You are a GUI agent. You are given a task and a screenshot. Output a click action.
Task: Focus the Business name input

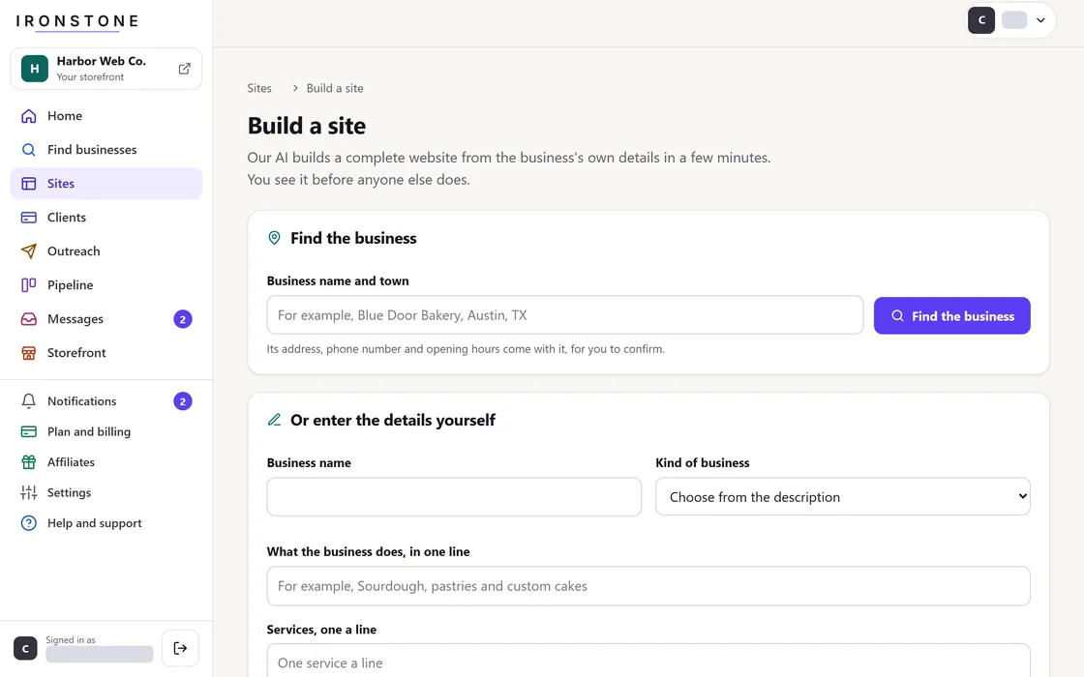tap(454, 497)
